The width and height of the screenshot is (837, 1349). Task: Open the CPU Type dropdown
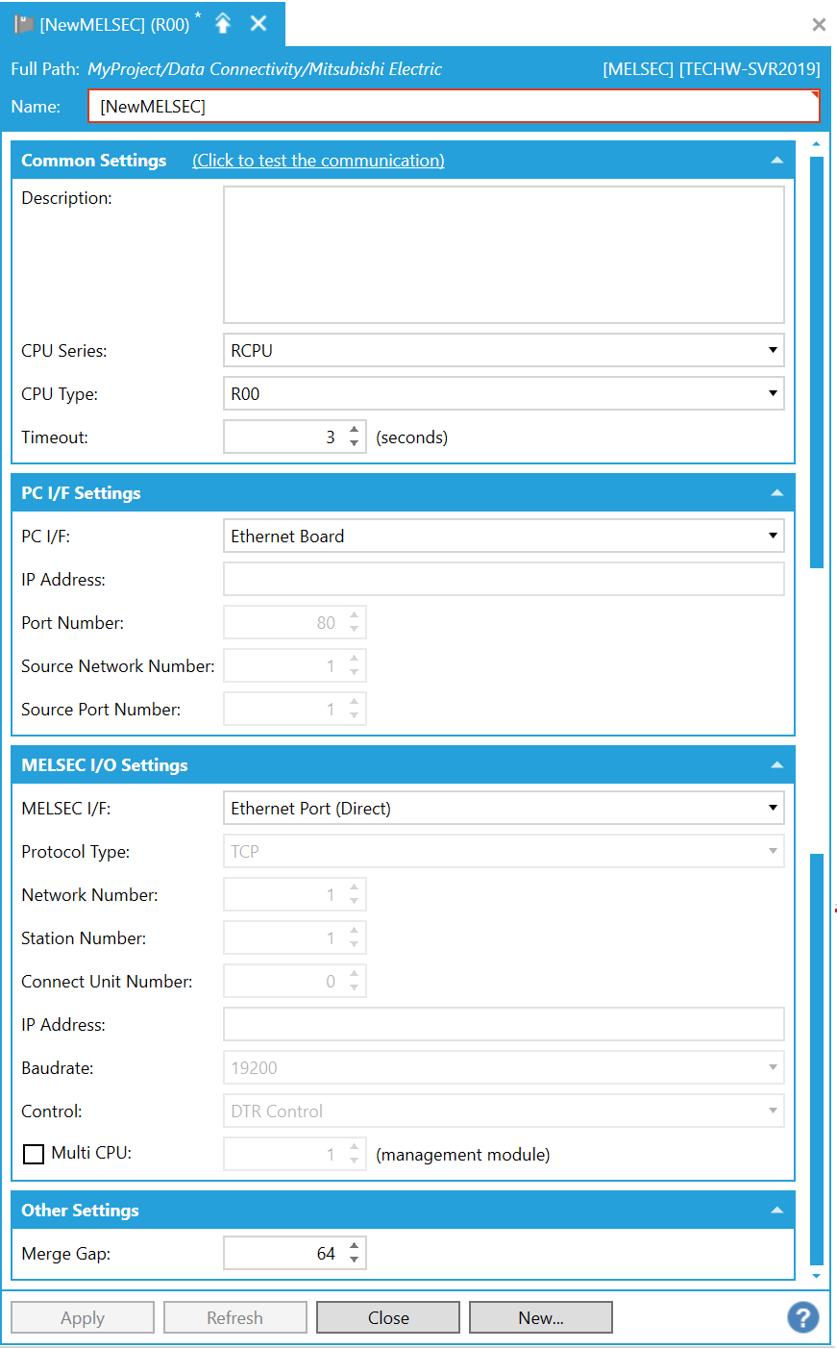tap(504, 393)
